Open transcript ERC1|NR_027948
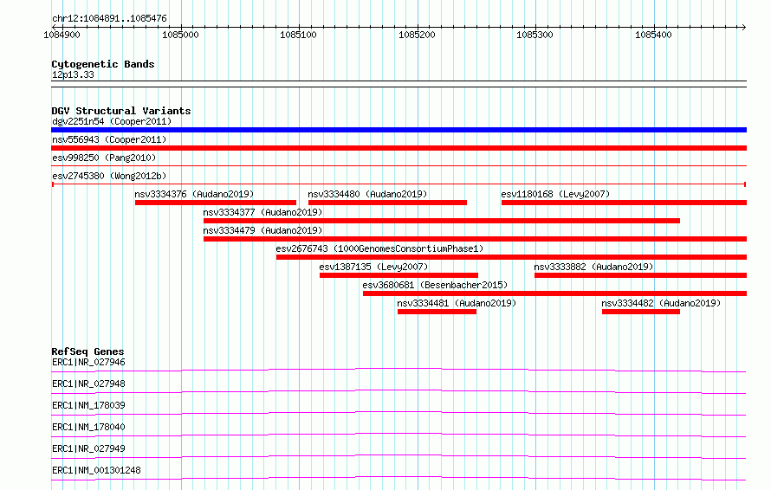The width and height of the screenshot is (771, 490). click(88, 384)
